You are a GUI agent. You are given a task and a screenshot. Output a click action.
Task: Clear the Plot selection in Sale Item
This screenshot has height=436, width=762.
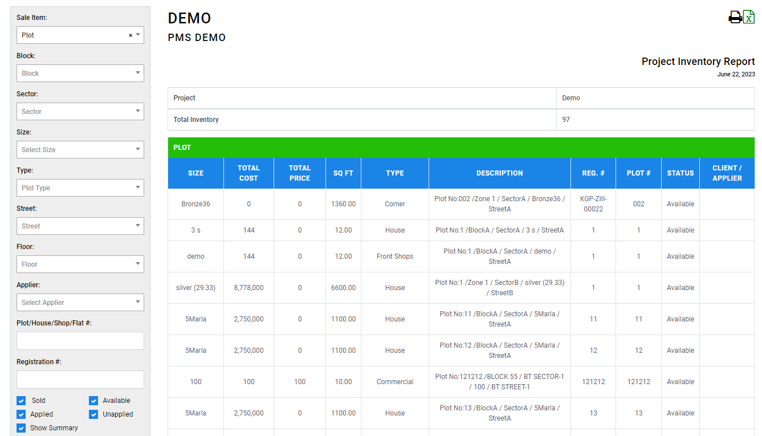[x=131, y=35]
